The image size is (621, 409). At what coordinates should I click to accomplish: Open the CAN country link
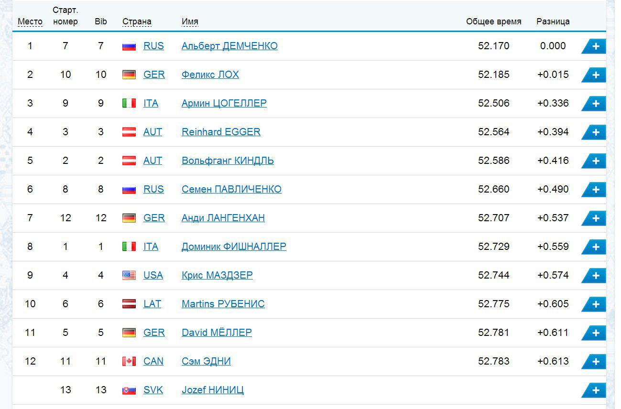(153, 361)
